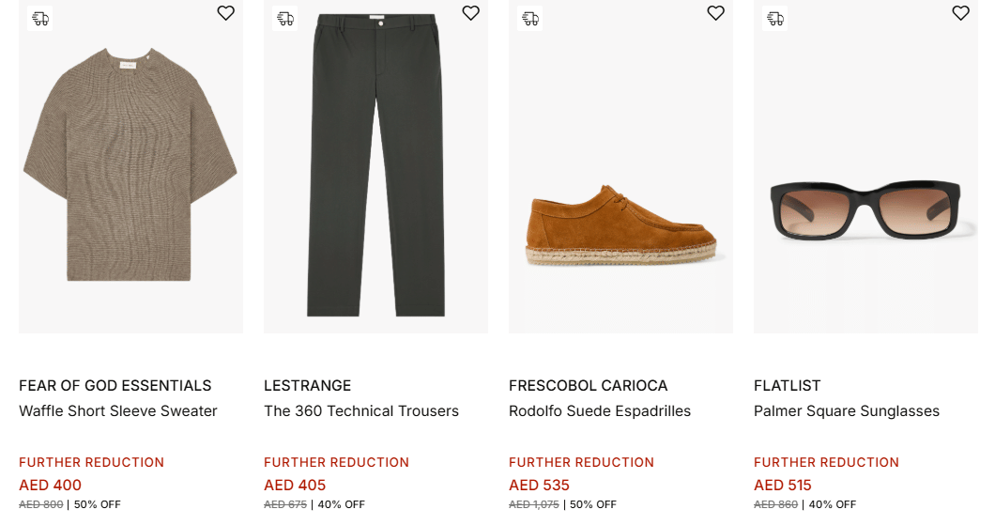The image size is (995, 525).
Task: Save Palmer Square Sunglasses via heart icon
Action: point(960,13)
